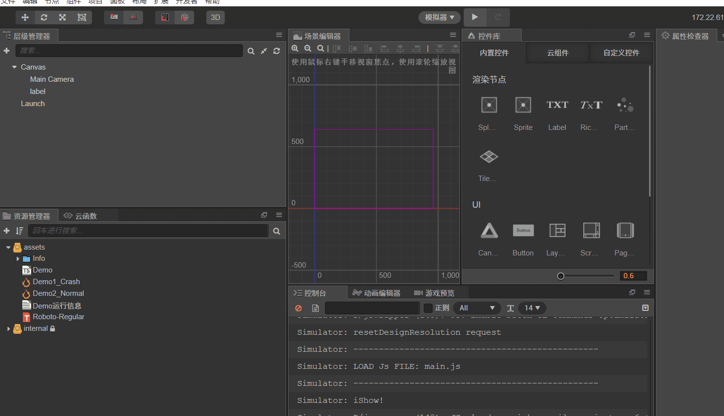Collapse the assets folder
This screenshot has height=416, width=724.
[8, 247]
